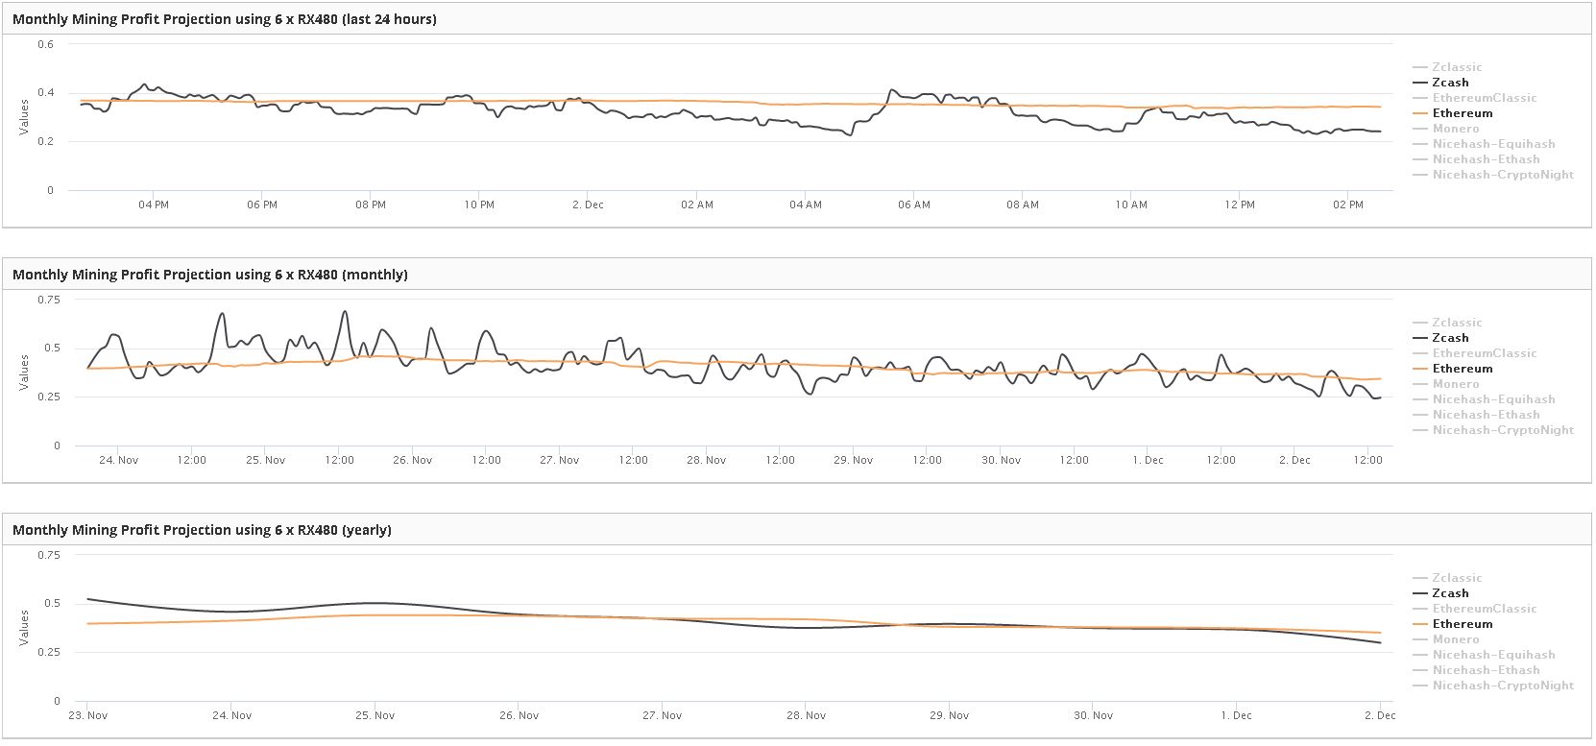Click '1. Dec' label in the yearly chart
The image size is (1596, 746).
pos(1236,716)
